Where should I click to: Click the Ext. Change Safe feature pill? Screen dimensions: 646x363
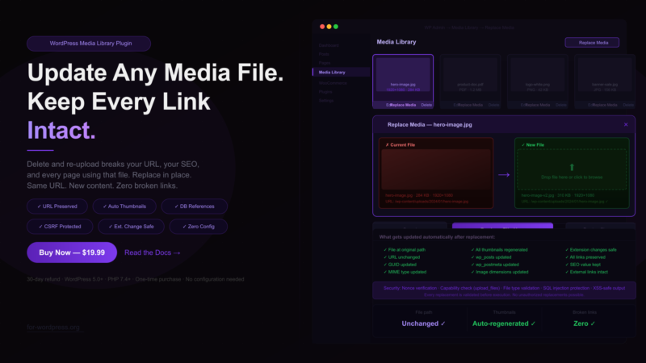(x=131, y=227)
